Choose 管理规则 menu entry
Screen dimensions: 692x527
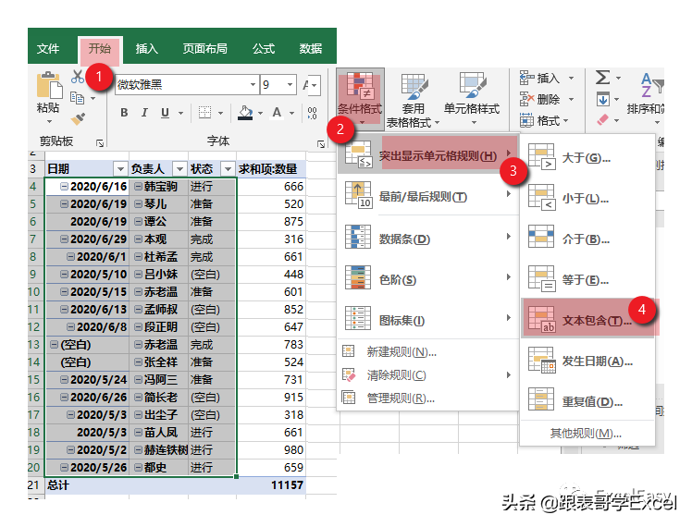pos(428,398)
